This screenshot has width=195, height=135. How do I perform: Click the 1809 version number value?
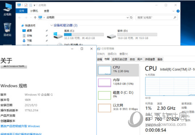coord(28,100)
